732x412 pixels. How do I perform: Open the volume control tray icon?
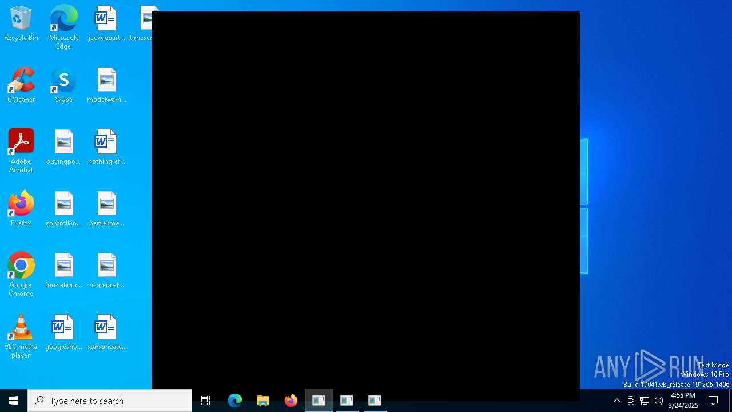pyautogui.click(x=658, y=401)
